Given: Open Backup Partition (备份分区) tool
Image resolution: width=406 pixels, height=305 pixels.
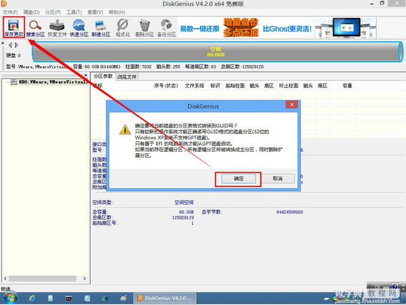Looking at the screenshot, I should coord(167,27).
